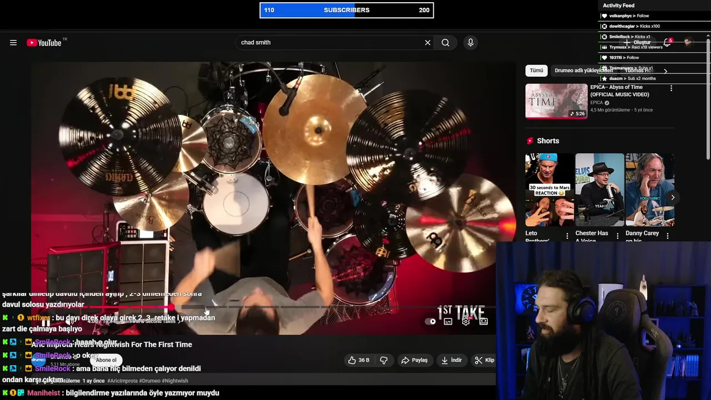
Task: Click the star icon beside duazm
Action: (x=604, y=78)
